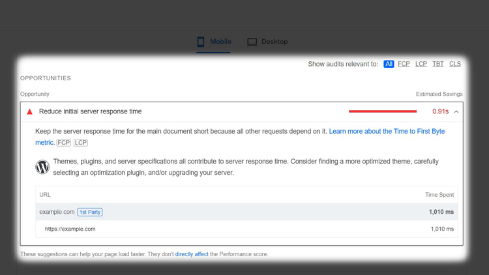This screenshot has width=489, height=275.
Task: Click the LCP tag below the description
Action: pos(80,143)
